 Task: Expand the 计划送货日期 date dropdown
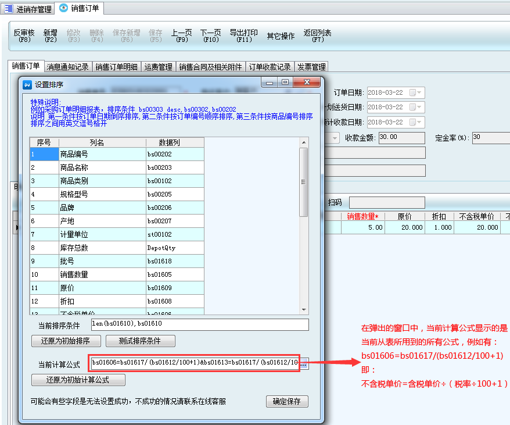tap(421, 108)
